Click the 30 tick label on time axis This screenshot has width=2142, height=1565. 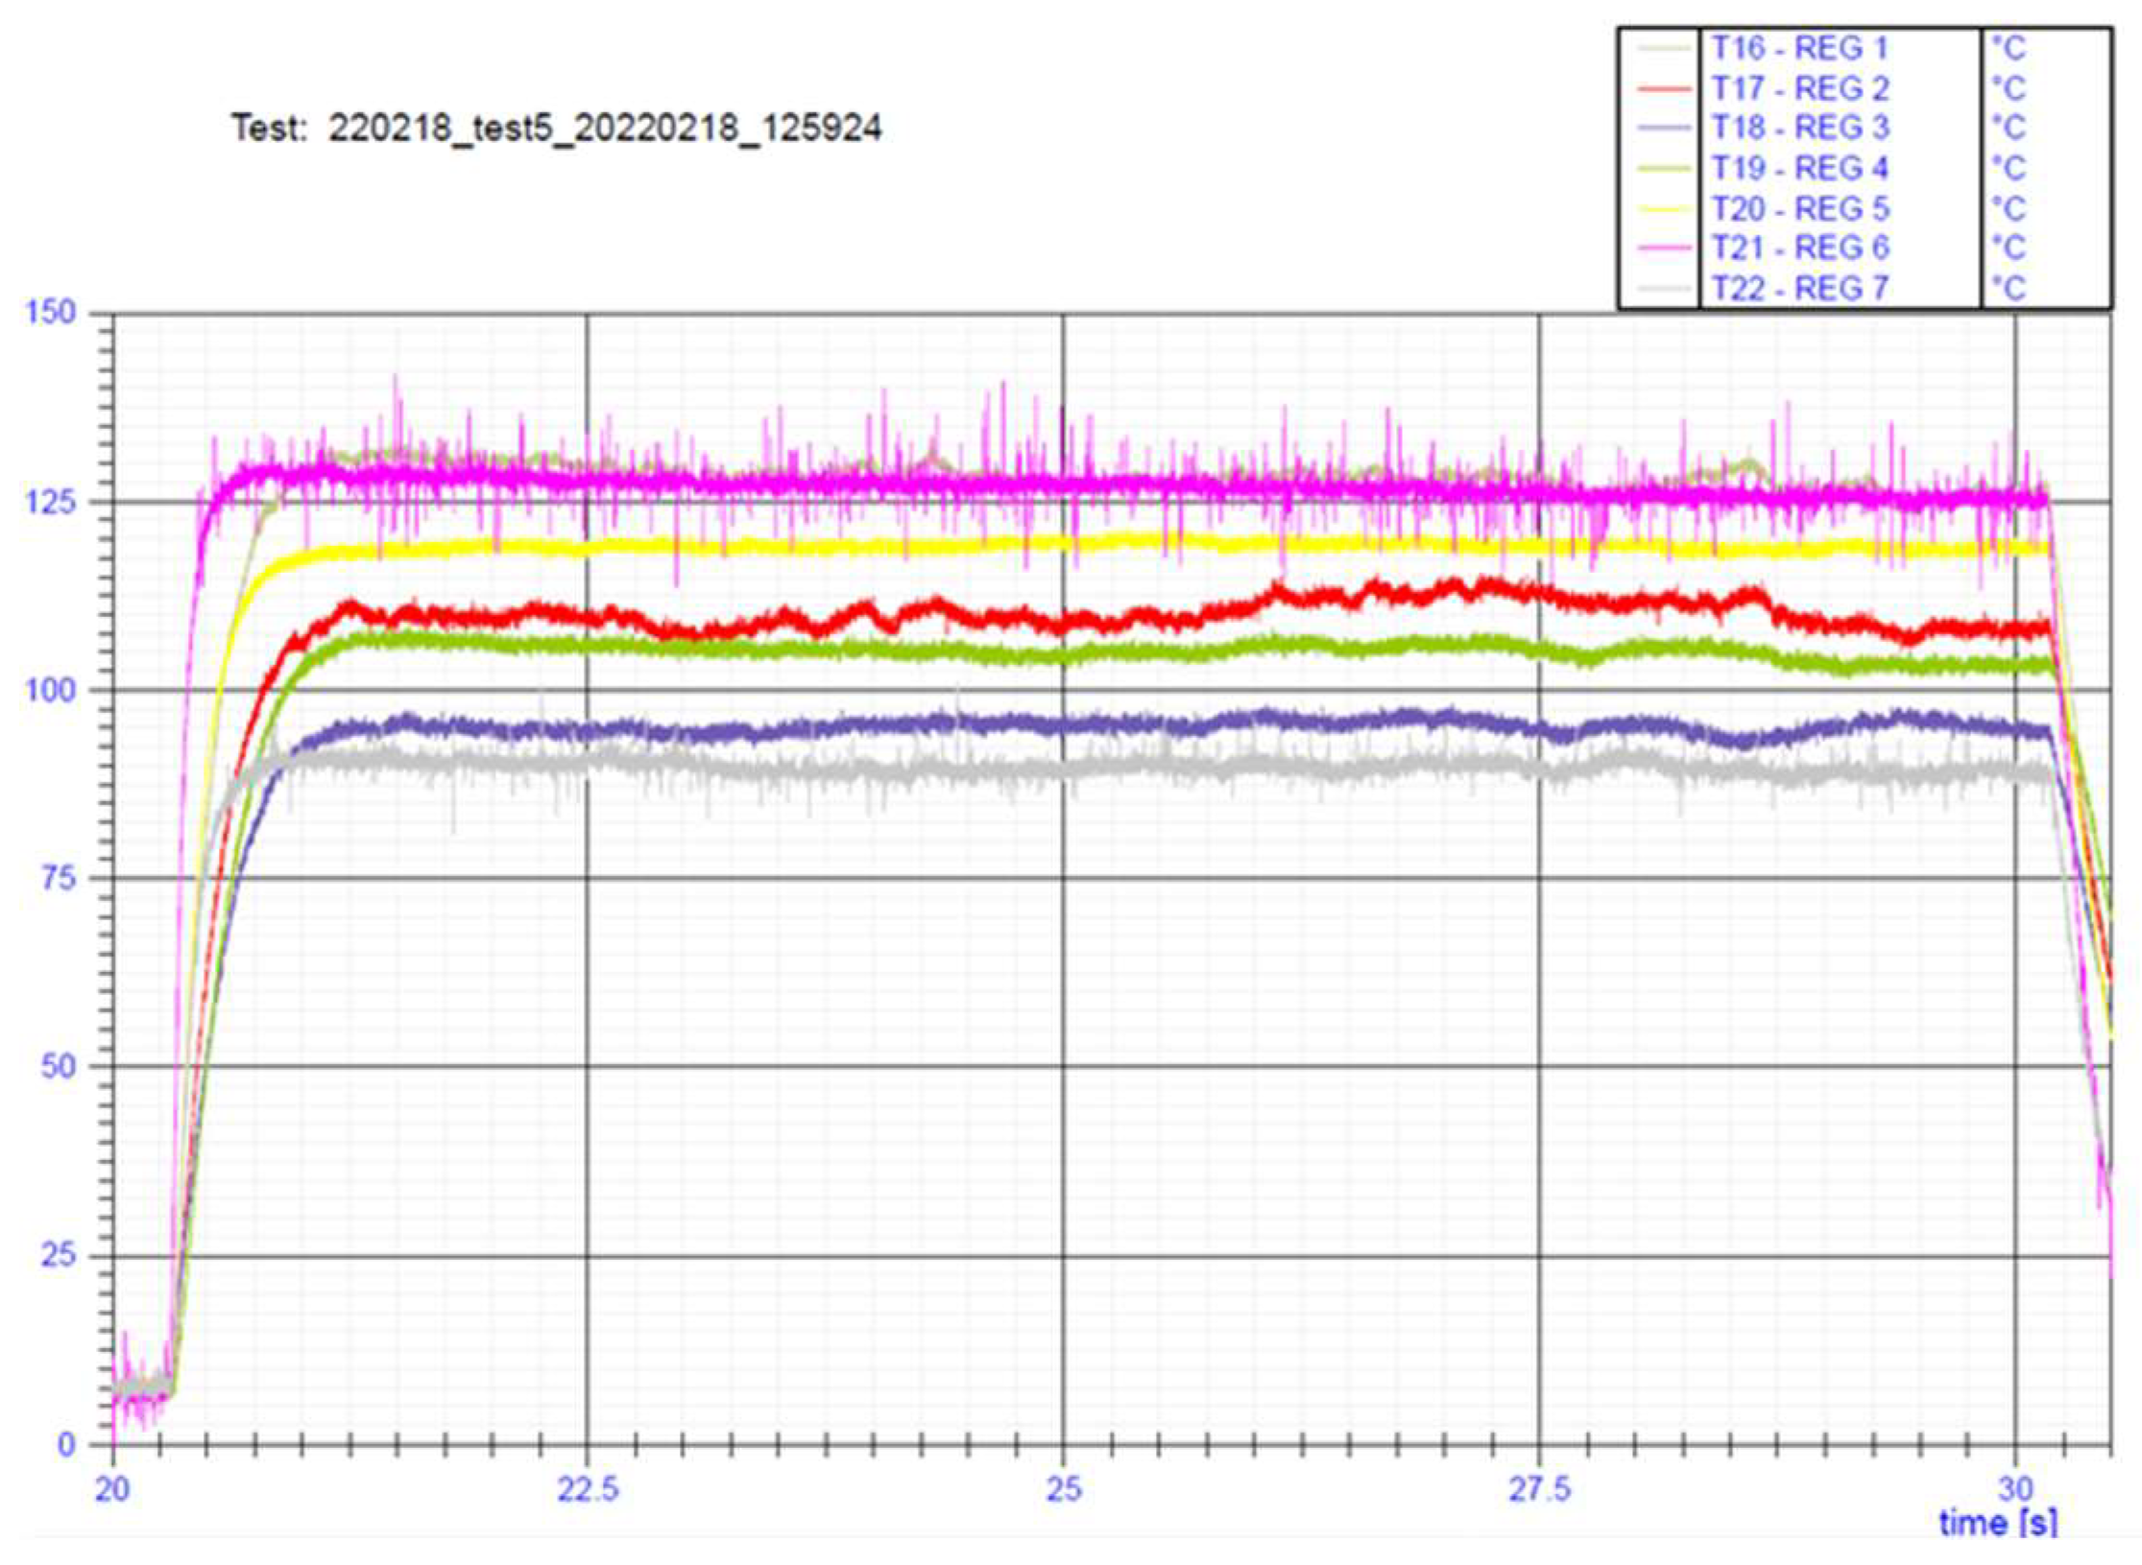point(2016,1488)
